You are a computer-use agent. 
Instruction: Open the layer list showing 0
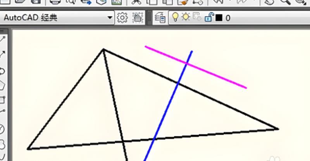pyautogui.click(x=239, y=18)
